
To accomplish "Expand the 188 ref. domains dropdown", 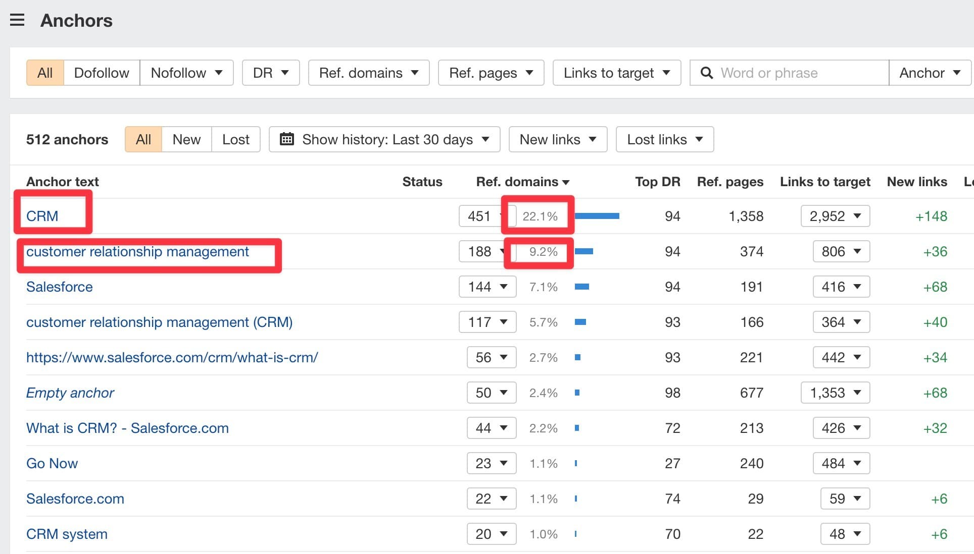I will (x=488, y=251).
